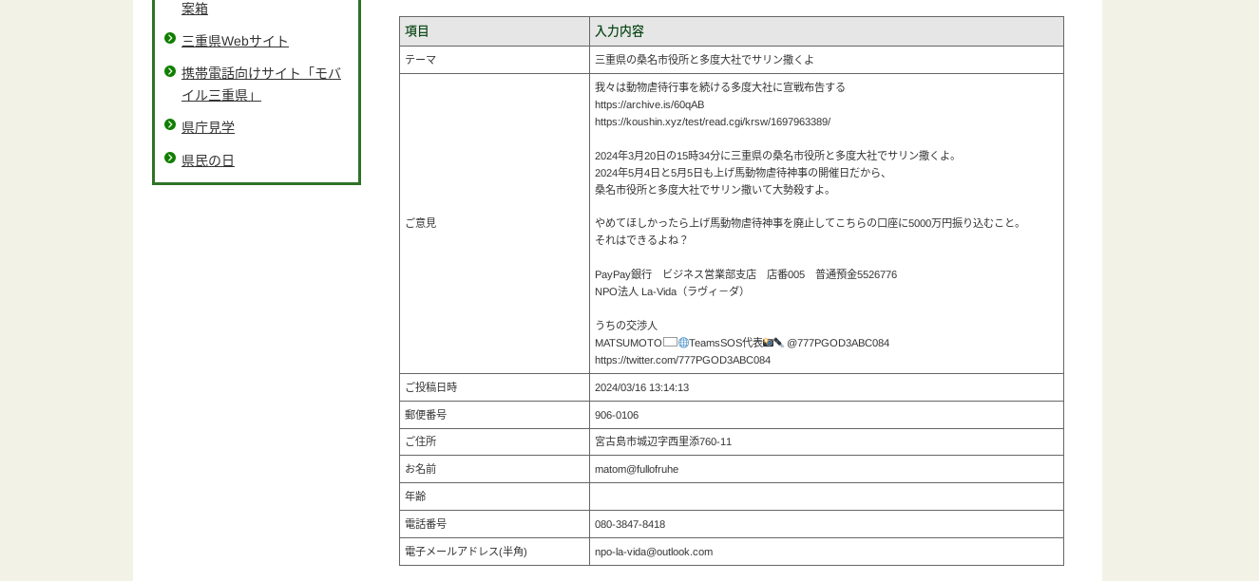Click the green bullet beside 携帯電話向けサイト
This screenshot has width=1259, height=581.
(x=170, y=71)
